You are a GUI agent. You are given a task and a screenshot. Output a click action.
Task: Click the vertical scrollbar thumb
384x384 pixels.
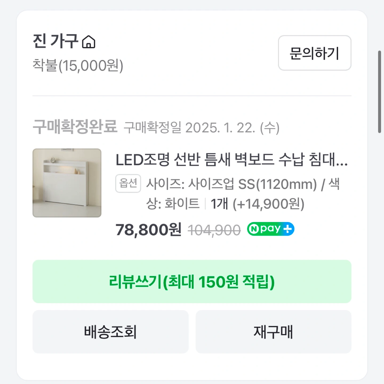(379, 92)
